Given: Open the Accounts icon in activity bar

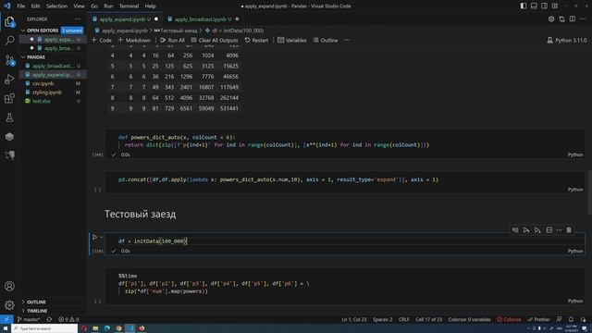Looking at the screenshot, I should click(9, 286).
